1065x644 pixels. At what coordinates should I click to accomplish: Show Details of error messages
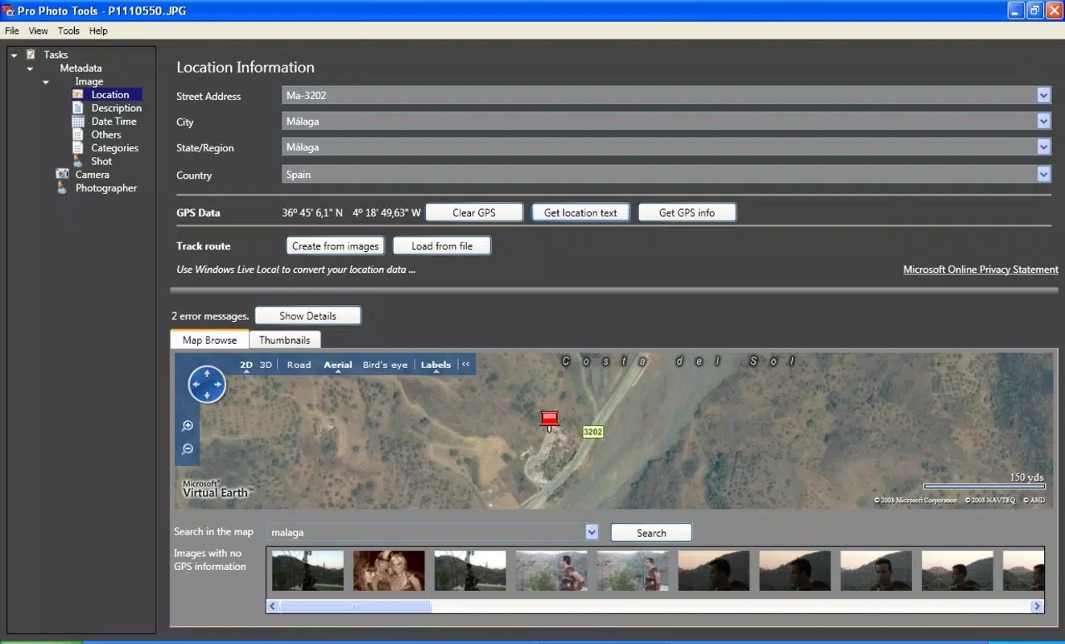click(x=308, y=316)
